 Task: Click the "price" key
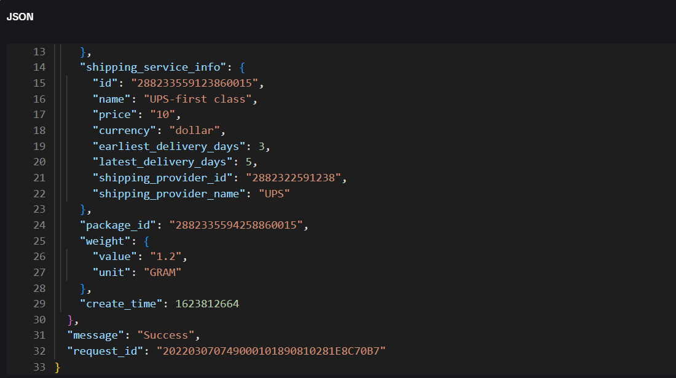tap(112, 115)
